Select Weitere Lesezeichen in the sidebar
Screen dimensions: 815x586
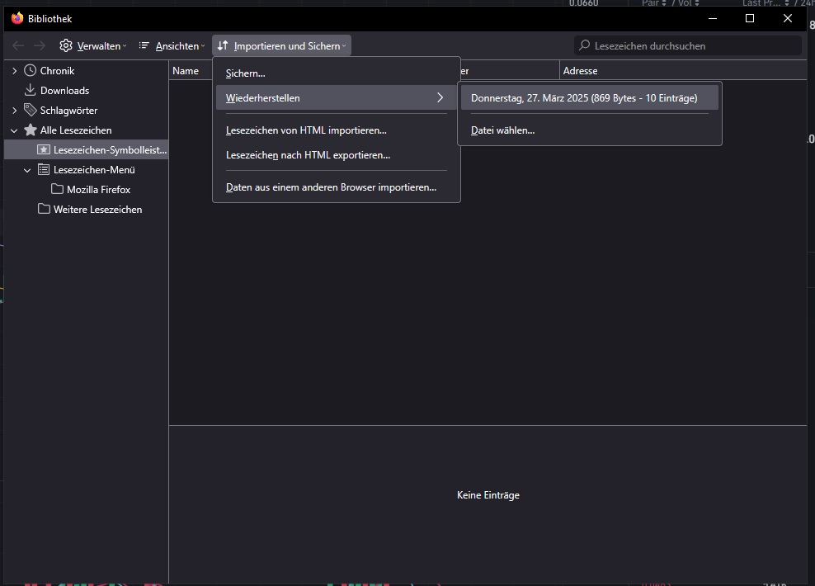[x=97, y=209]
